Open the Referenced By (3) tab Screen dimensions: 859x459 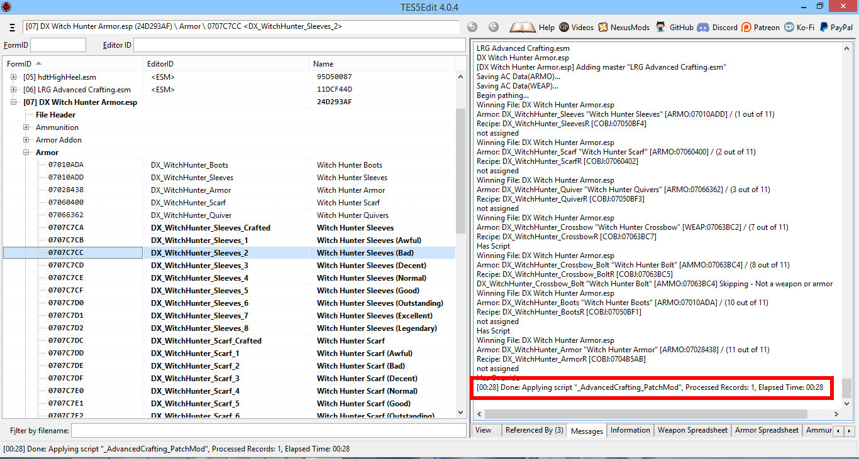point(534,430)
